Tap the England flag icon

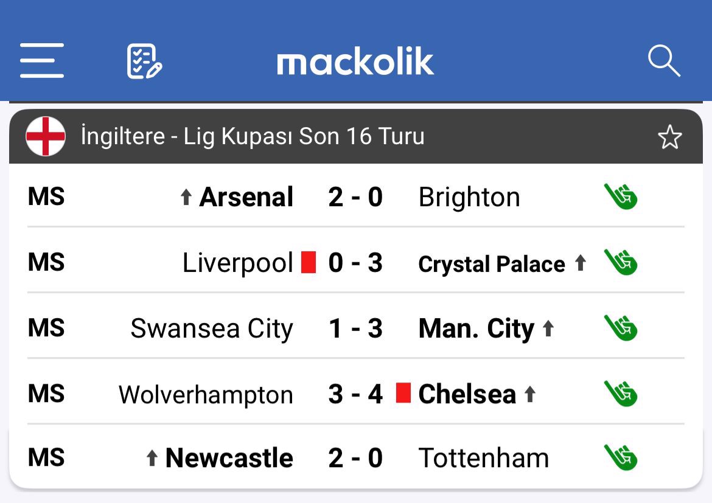click(46, 136)
